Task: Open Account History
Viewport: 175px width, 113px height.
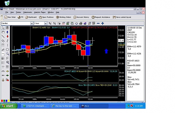Action: coord(81,17)
